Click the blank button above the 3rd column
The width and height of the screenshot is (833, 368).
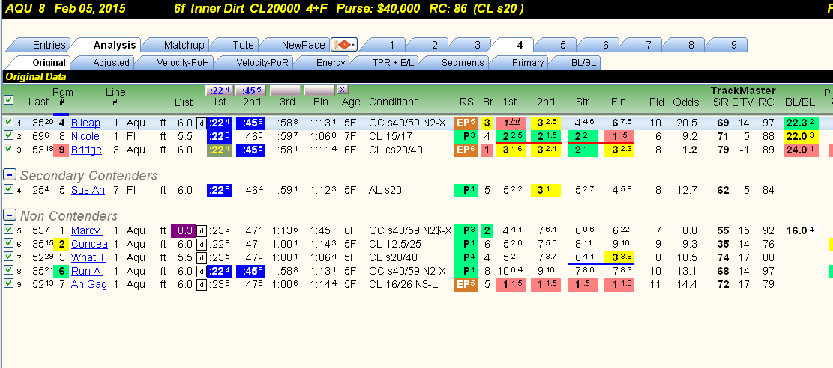[x=285, y=90]
